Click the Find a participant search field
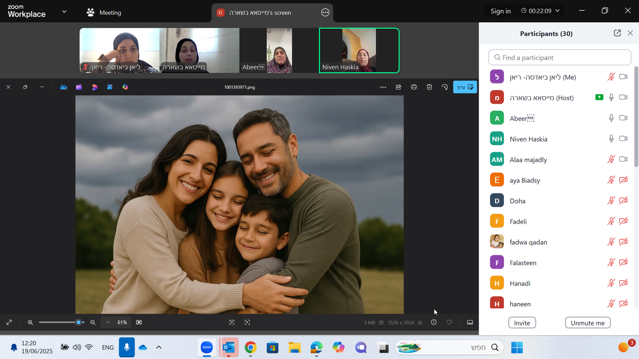 pyautogui.click(x=560, y=57)
